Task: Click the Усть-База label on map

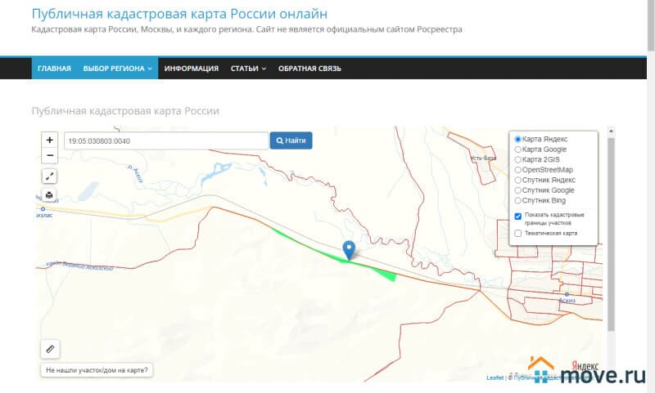Action: click(x=483, y=159)
